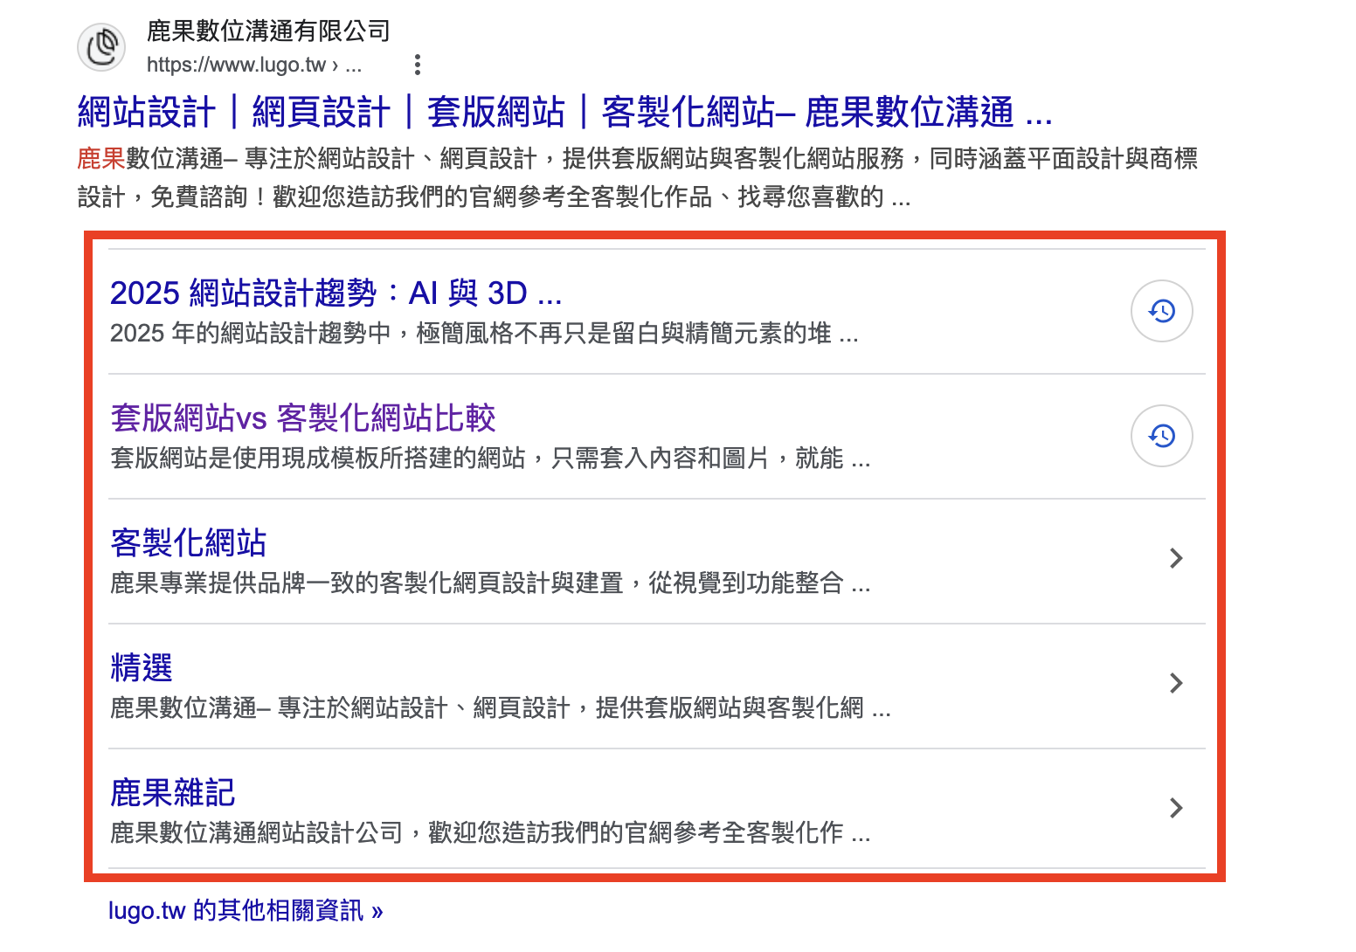Click snippet 鹿果數位溝通網站設計公司，歡迎您造訪
This screenshot has height=952, width=1356.
(x=490, y=833)
